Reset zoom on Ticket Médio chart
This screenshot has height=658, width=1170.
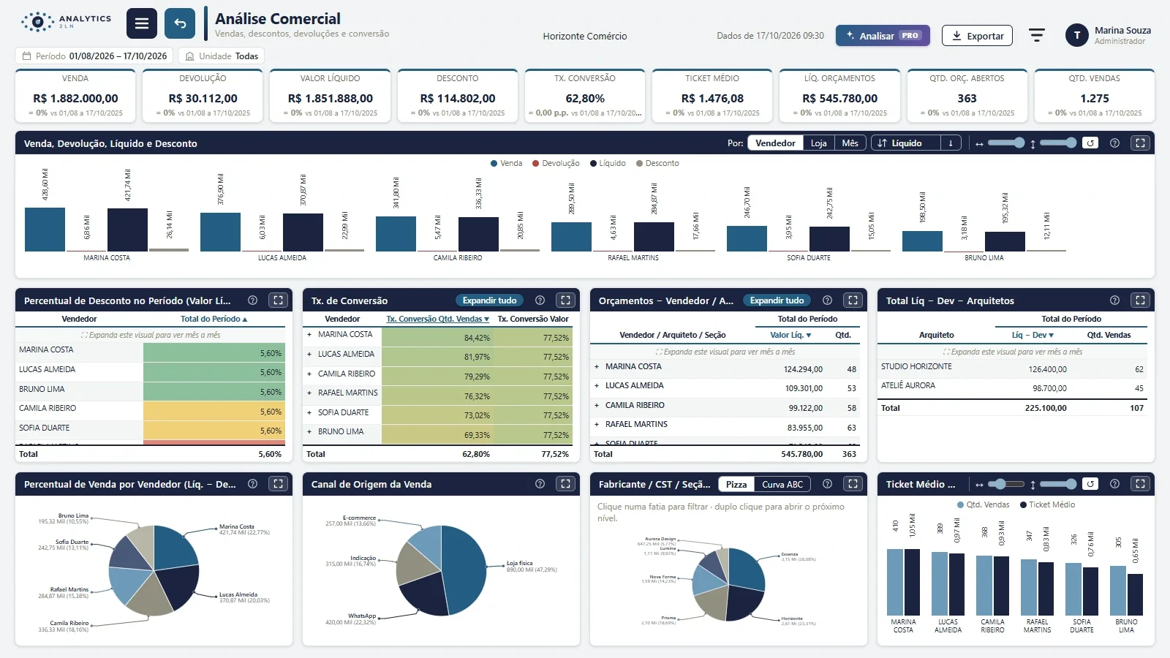[x=1090, y=484]
